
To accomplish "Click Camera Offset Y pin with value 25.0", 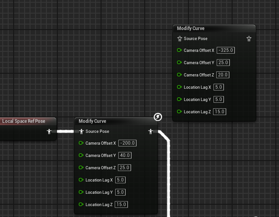I will tap(179, 62).
